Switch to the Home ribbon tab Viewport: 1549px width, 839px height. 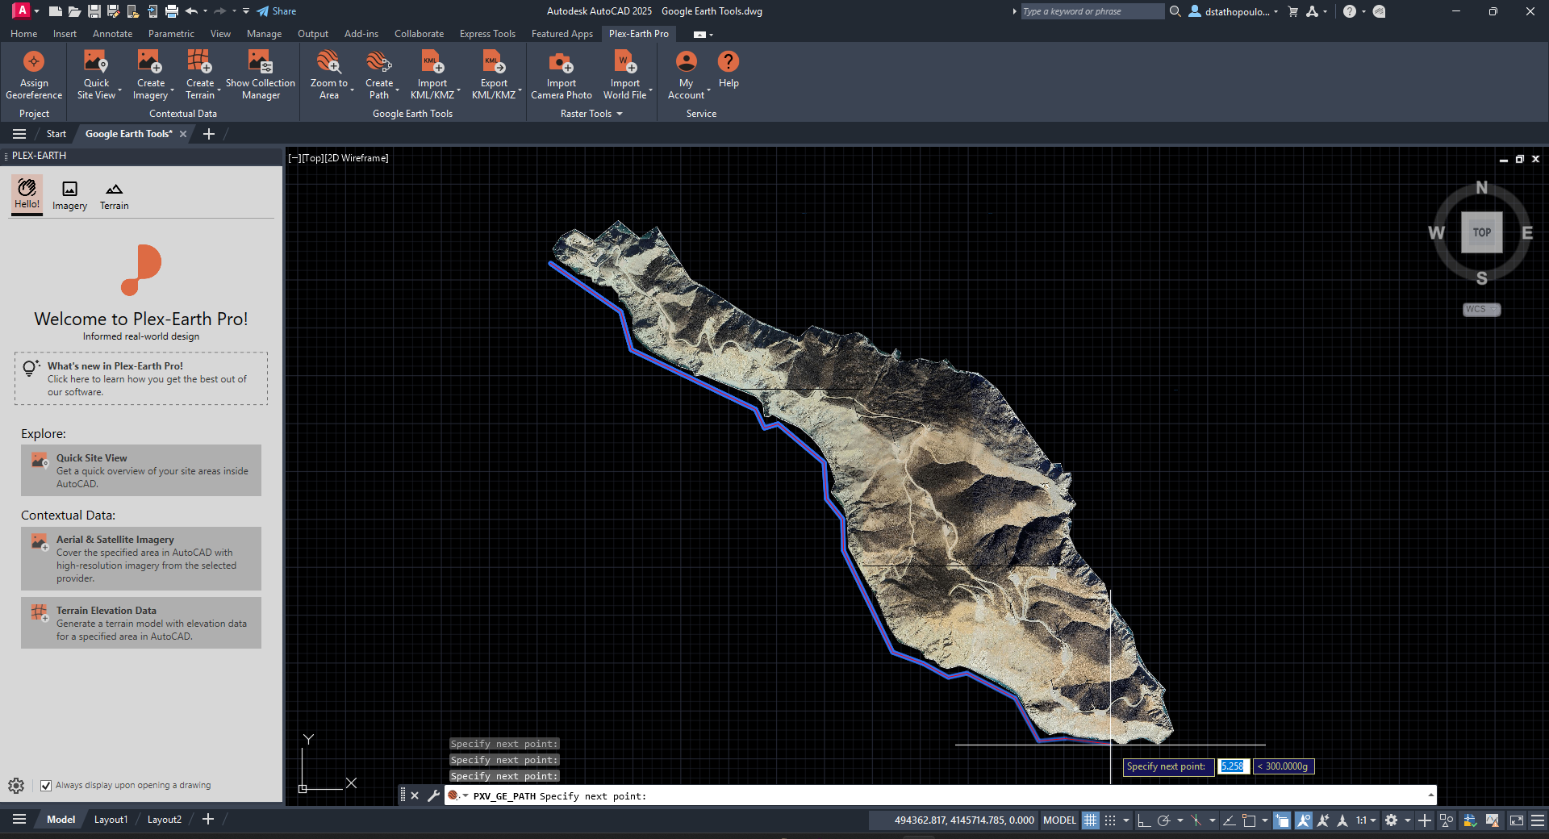click(23, 34)
